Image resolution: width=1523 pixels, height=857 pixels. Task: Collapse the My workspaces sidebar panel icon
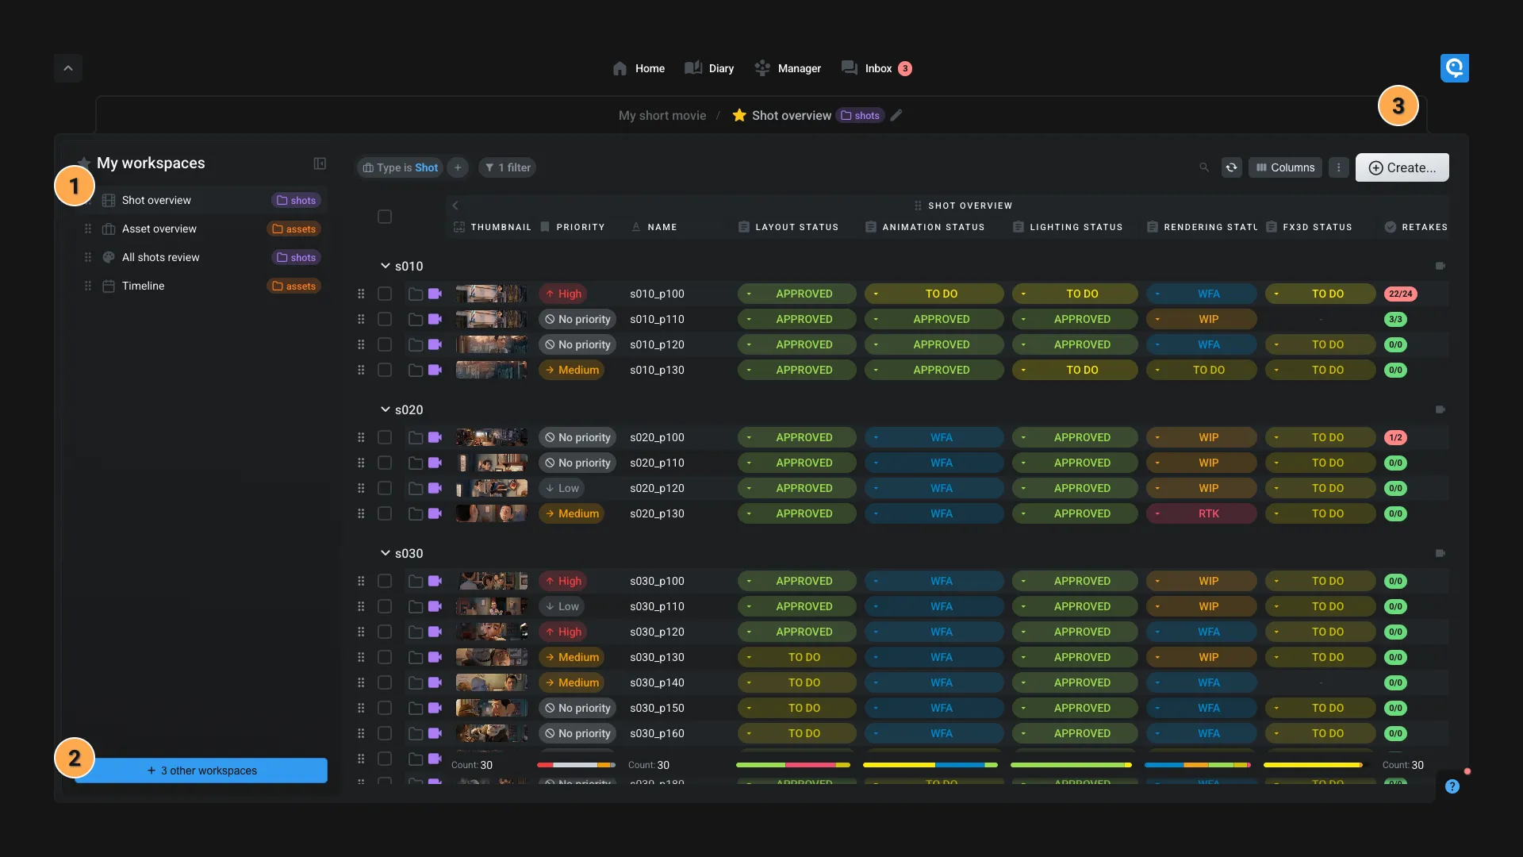[x=320, y=163]
